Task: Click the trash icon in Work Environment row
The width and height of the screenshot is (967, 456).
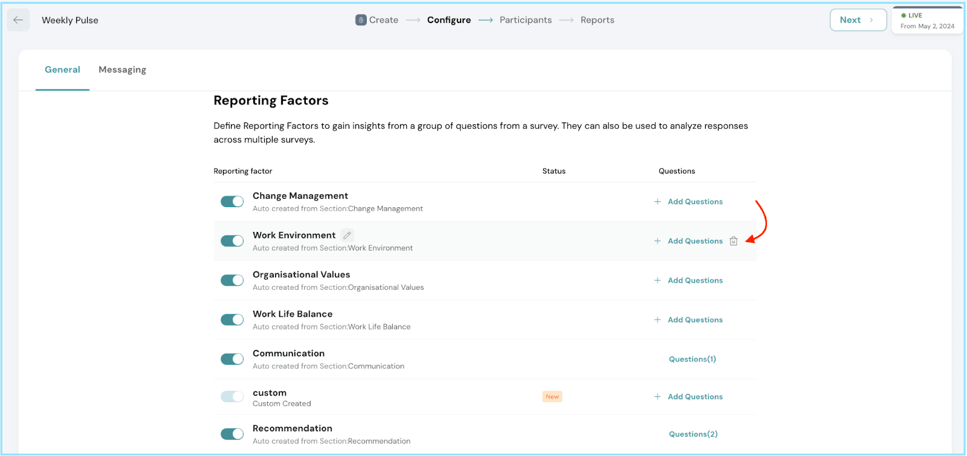Action: pos(733,241)
